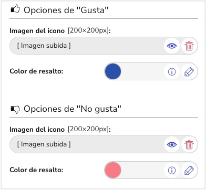Viewport: 206px width, 190px height.
Task: Delete the uploaded "No gusta" icon image
Action: (189, 144)
